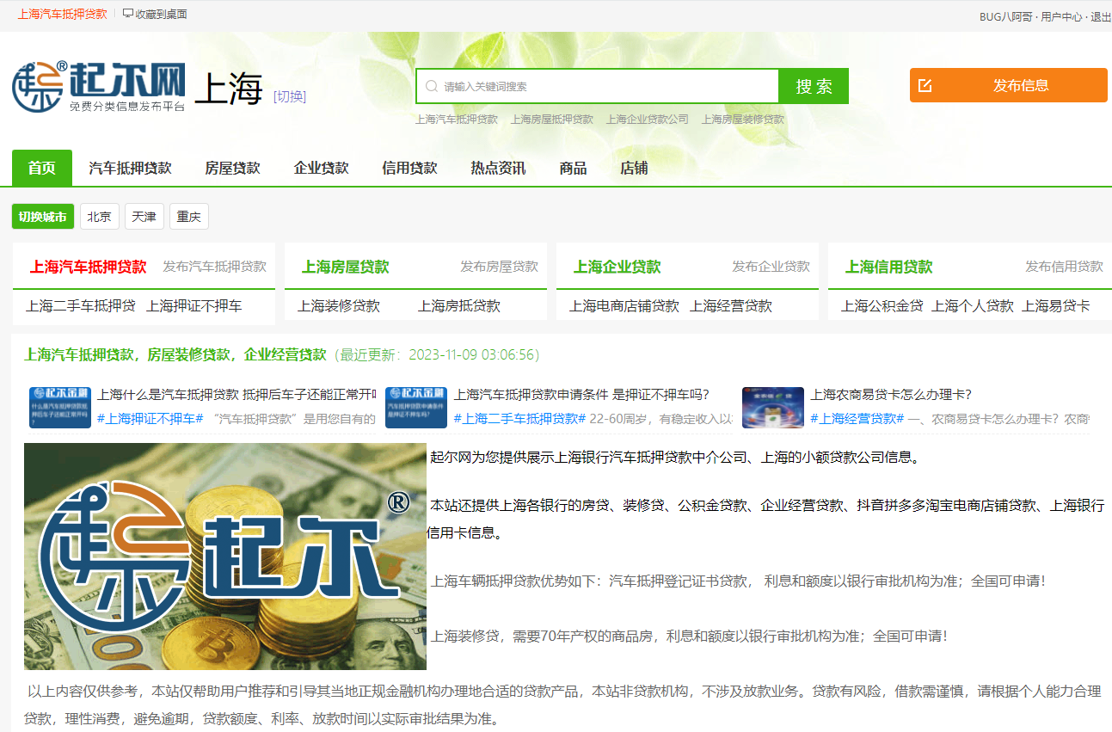The height and width of the screenshot is (732, 1112).
Task: Open article 上海农商易贷卡怎么办理卡
Action: point(891,395)
